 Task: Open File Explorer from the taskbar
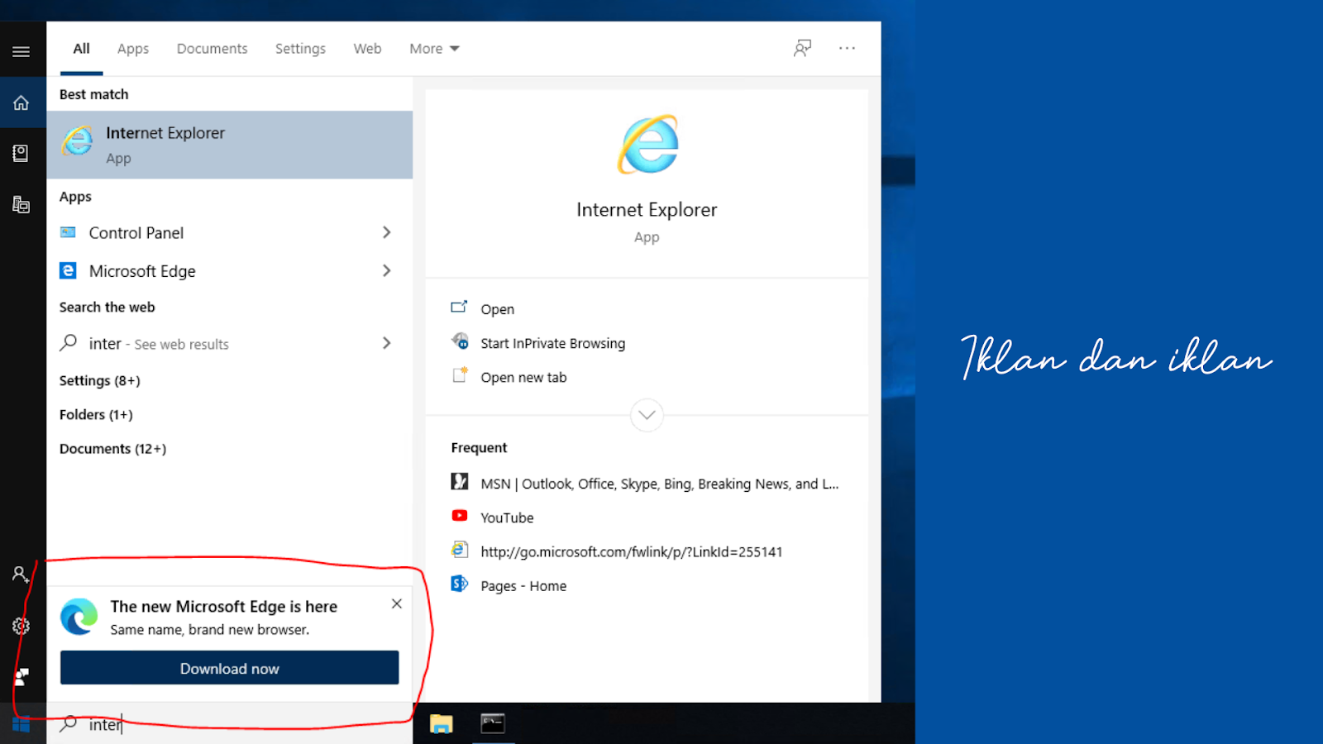click(442, 724)
